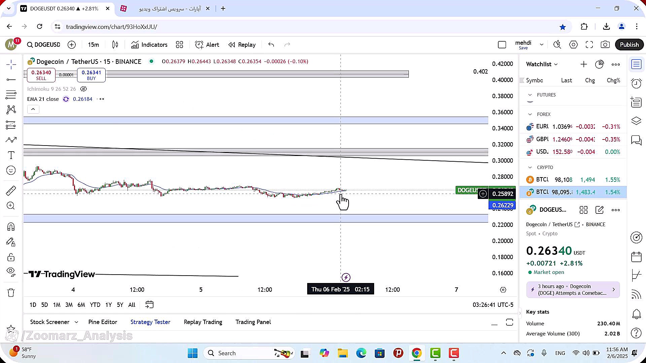Open the Dogecoin comeback news item
646x363 pixels.
[573, 290]
